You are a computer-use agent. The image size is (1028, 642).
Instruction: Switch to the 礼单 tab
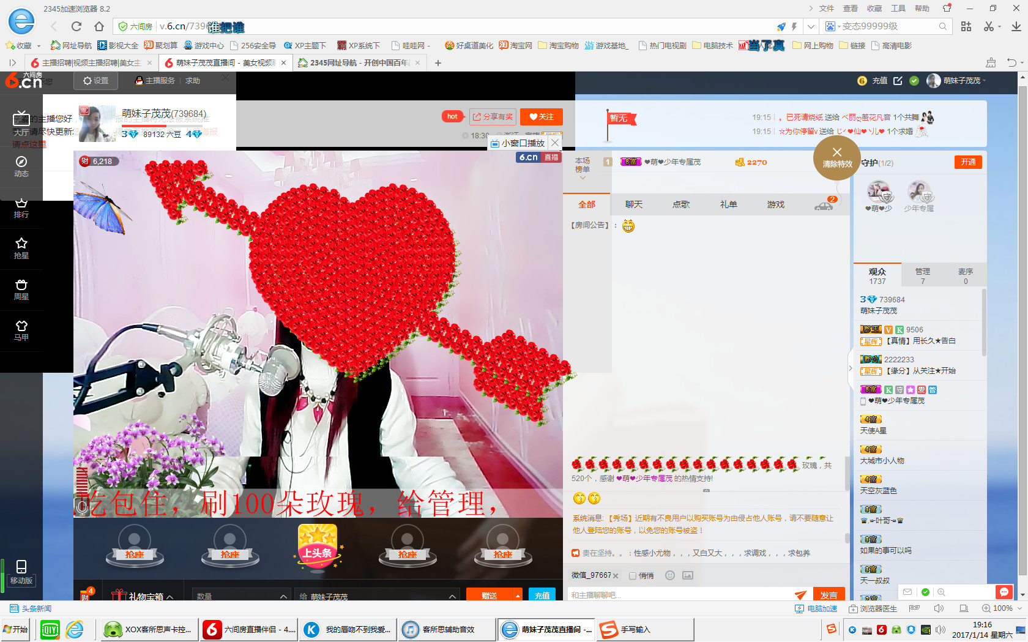point(728,204)
